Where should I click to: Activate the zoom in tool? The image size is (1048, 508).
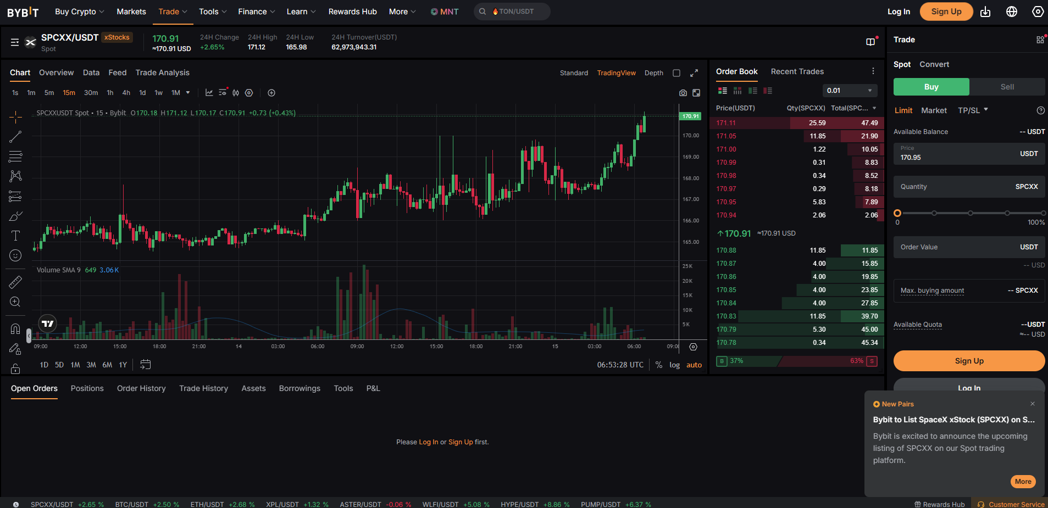pos(15,302)
